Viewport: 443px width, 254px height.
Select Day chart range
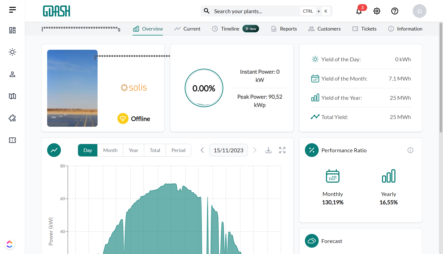(88, 150)
